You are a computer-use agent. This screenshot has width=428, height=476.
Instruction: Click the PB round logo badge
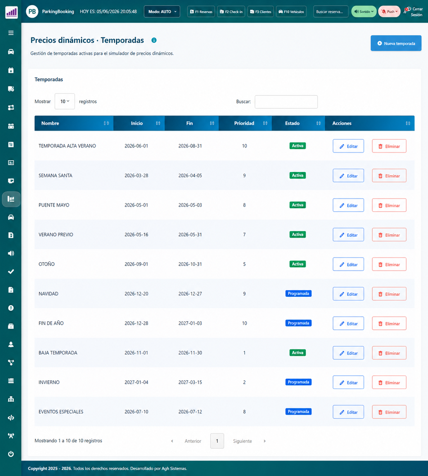(x=32, y=12)
